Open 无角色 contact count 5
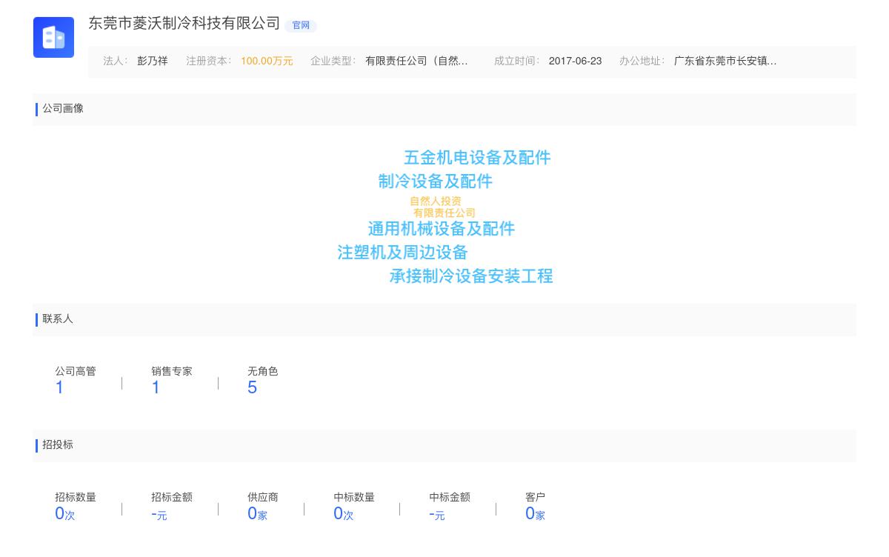889x557 pixels. (x=252, y=387)
